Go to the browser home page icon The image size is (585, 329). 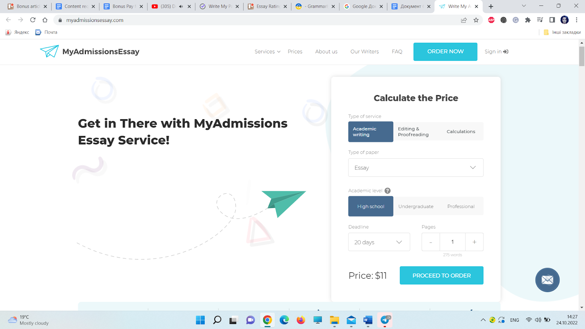pos(45,20)
